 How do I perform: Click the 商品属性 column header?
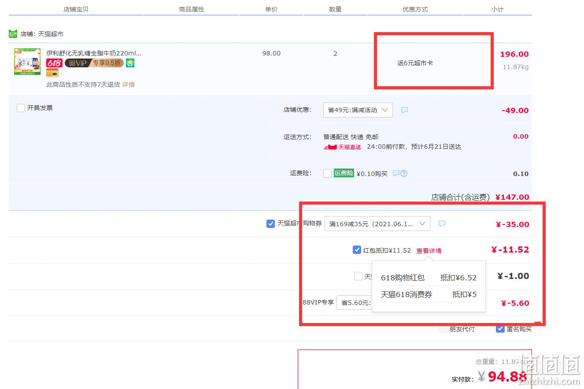(x=192, y=9)
